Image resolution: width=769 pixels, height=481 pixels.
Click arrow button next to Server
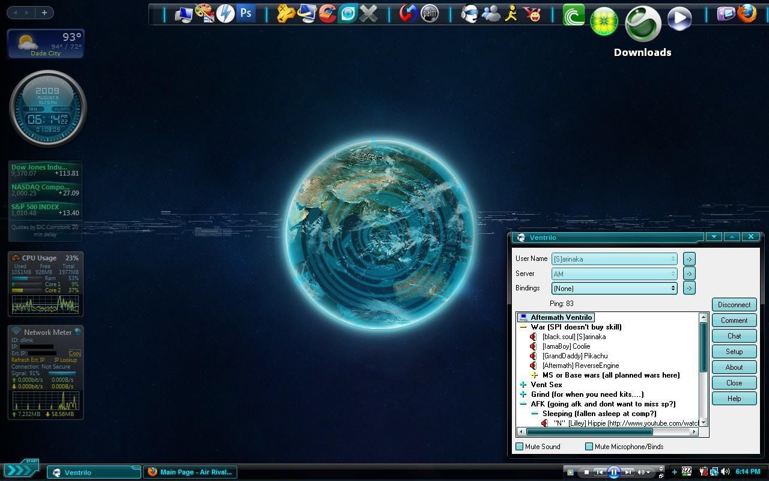tap(689, 274)
